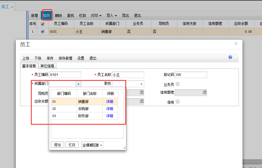Click 保存 to save the employee
Image resolution: width=262 pixels, height=168 pixels.
pyautogui.click(x=50, y=58)
